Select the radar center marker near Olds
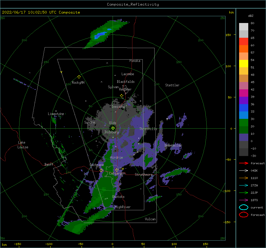The height and width of the screenshot is (248, 266). tap(113, 128)
